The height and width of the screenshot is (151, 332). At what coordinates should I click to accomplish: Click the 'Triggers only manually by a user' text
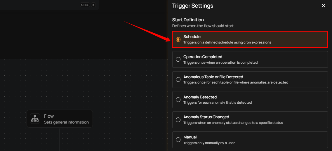(209, 143)
